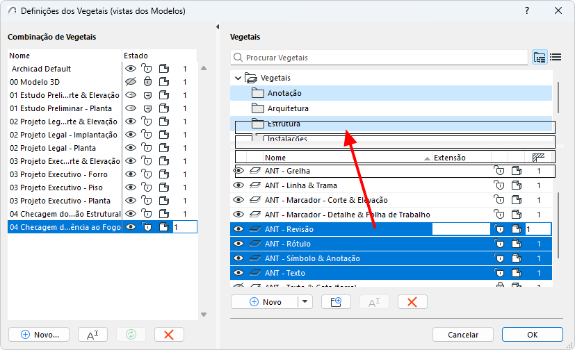Click the new folder icon button
Viewport: 575px width, 350px height.
tap(336, 302)
